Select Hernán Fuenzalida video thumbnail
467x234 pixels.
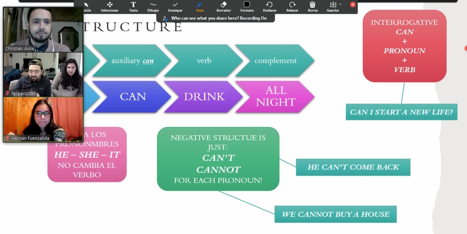(x=43, y=120)
